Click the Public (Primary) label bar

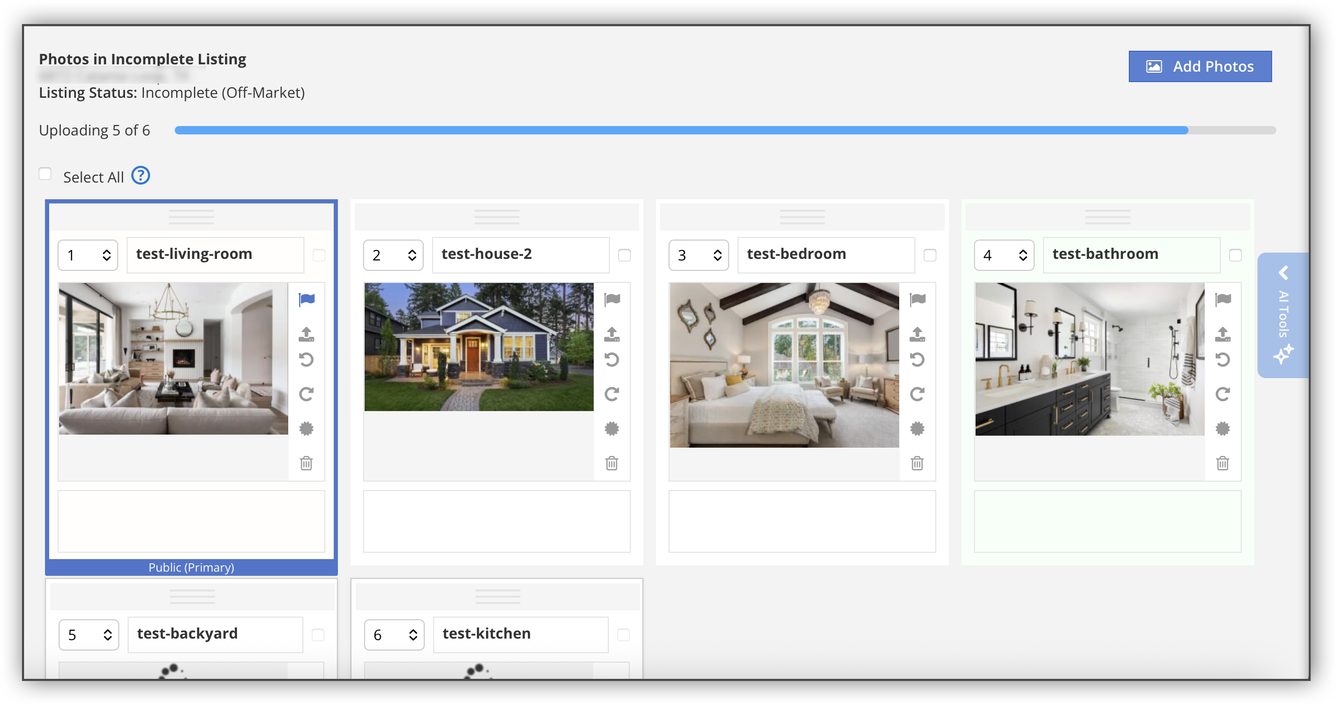coord(191,567)
